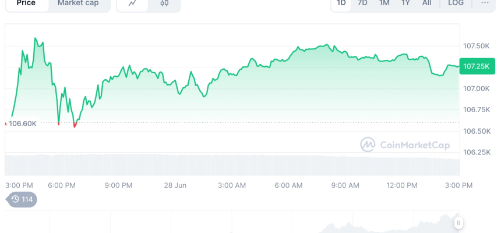
Task: Select the Market cap tab
Action: pyautogui.click(x=78, y=3)
